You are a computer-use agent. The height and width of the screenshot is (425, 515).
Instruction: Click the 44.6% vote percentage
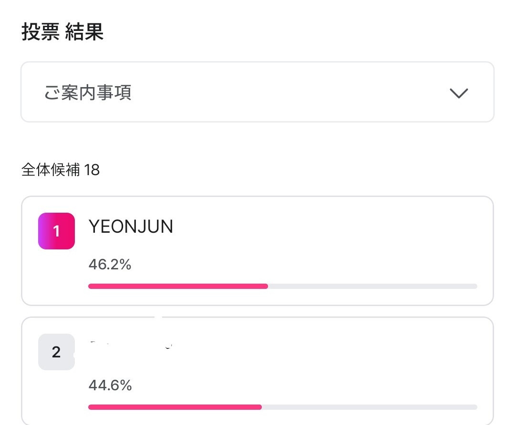(110, 385)
